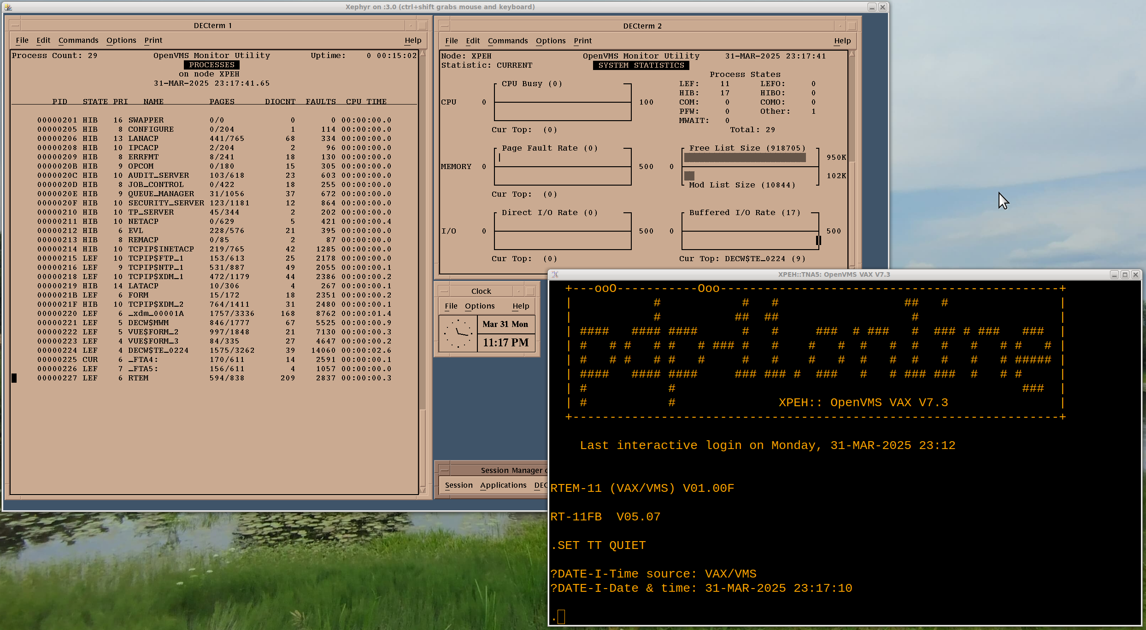Image resolution: width=1146 pixels, height=630 pixels.
Task: Open Session Manager window menu button
Action: point(444,470)
